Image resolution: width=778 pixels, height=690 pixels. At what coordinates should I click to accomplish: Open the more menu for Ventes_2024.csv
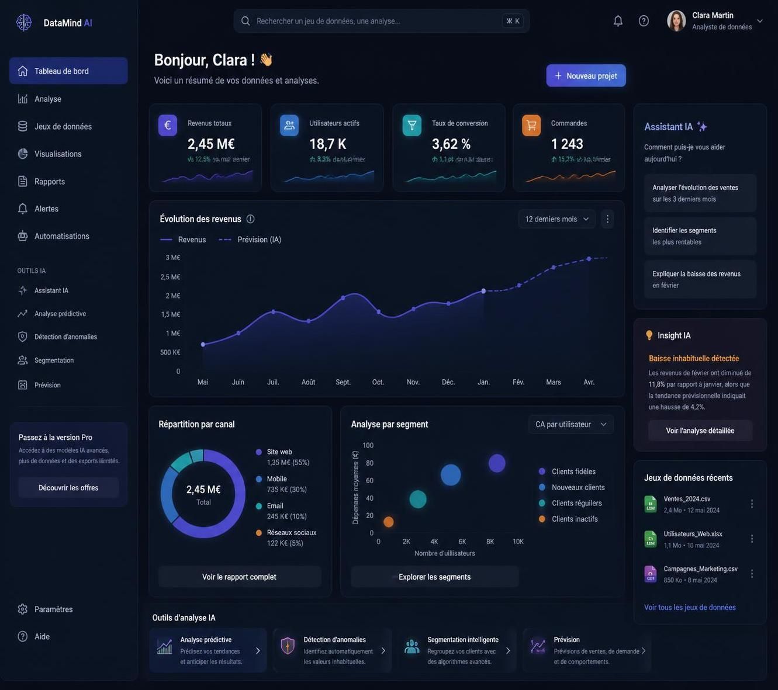tap(752, 504)
